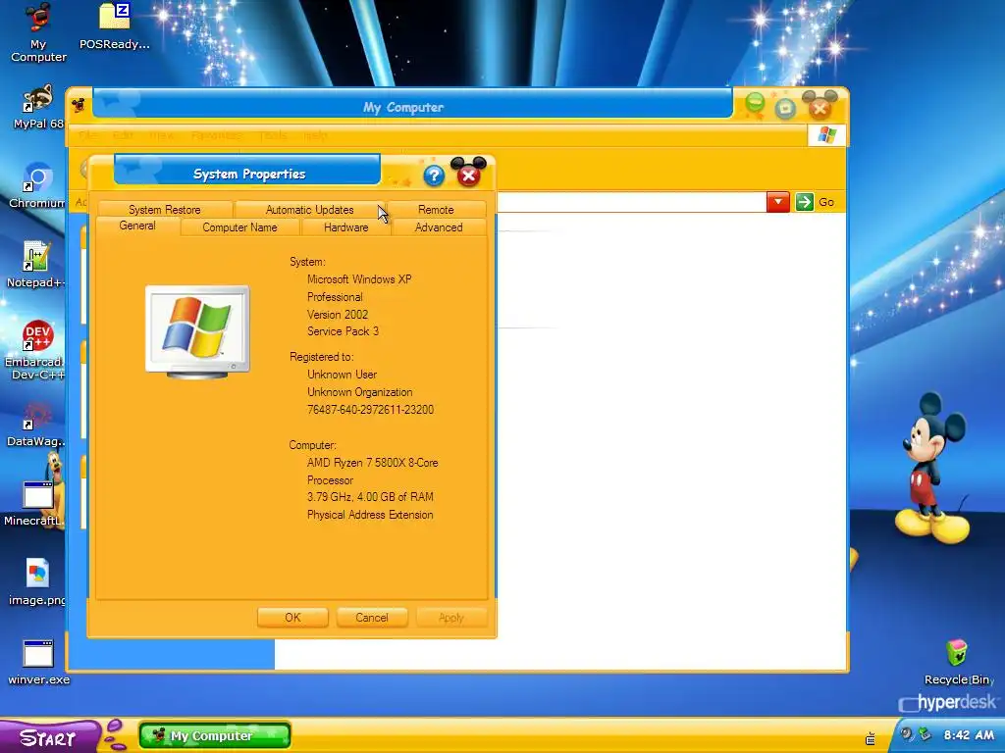Click the text Physical Address Extension
Viewport: 1005px width, 753px height.
[370, 515]
